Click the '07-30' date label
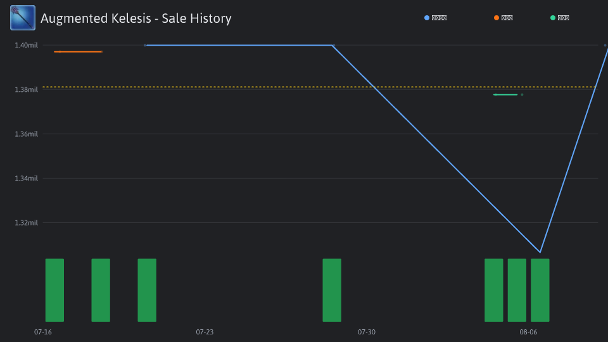Image resolution: width=608 pixels, height=342 pixels. coord(367,332)
